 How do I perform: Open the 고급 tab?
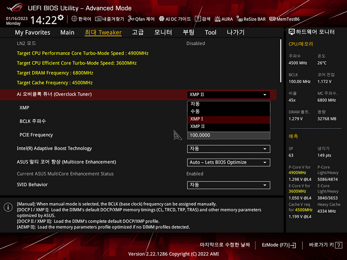click(138, 32)
